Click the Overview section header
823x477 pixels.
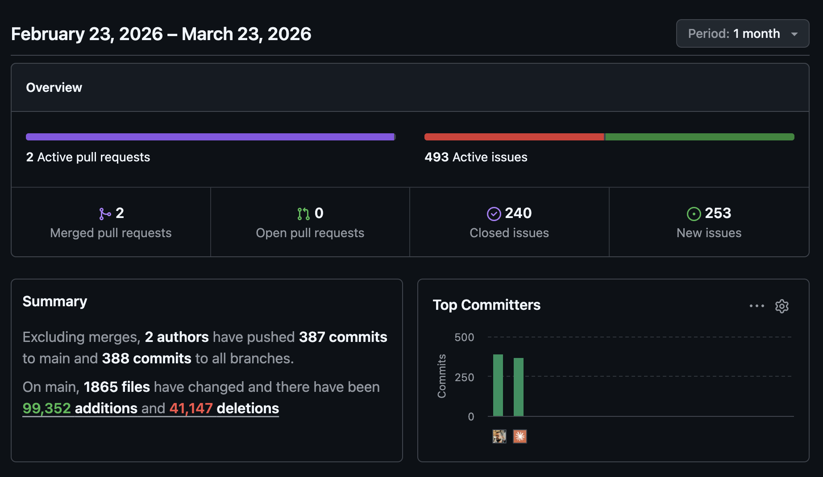(x=410, y=87)
